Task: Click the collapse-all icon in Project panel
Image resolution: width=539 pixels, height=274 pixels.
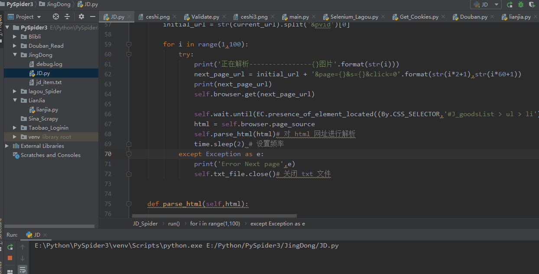Action: pos(67,16)
